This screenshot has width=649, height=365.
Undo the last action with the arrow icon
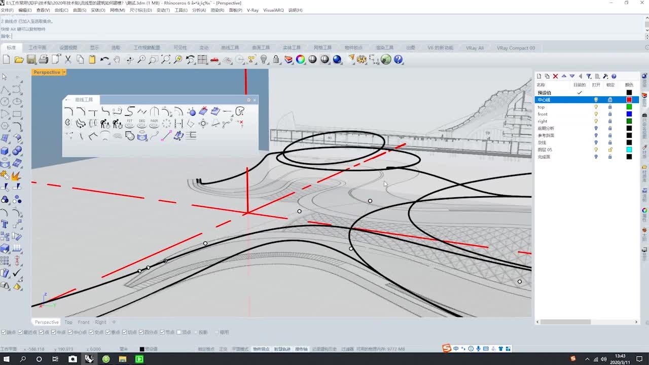click(104, 59)
